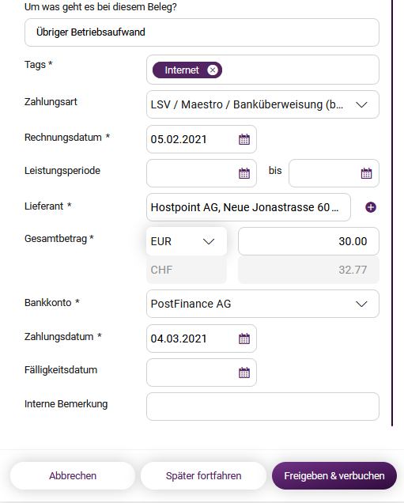Focus the Übriger Betriebsaufwand description field
This screenshot has width=404, height=503.
pyautogui.click(x=202, y=32)
